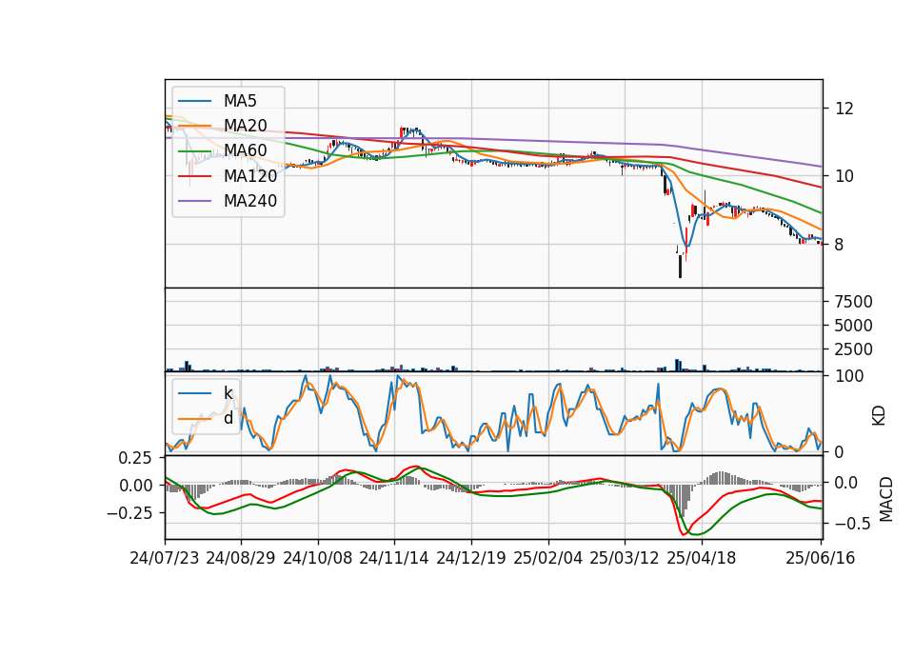Click the 24/11/14 date axis label
914x657 pixels.
coord(394,558)
